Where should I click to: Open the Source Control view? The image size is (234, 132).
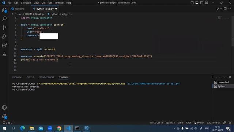(x=4, y=27)
